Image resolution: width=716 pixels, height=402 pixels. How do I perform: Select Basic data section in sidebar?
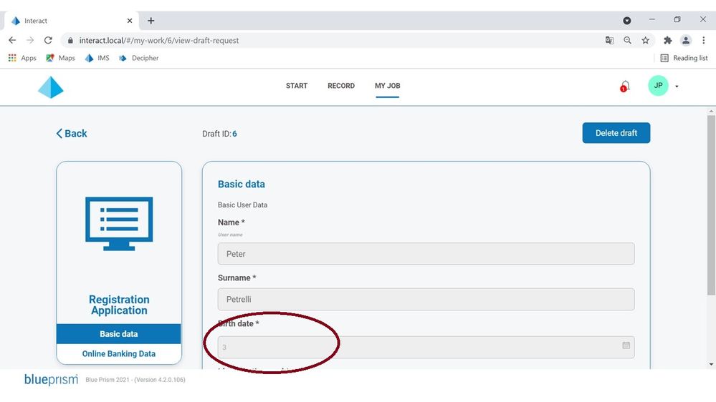[119, 334]
